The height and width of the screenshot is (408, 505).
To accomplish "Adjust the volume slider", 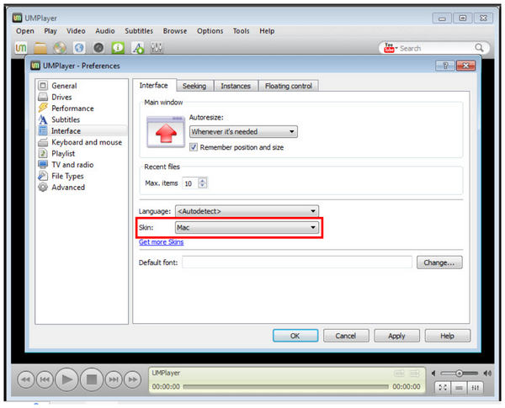I will click(x=460, y=374).
